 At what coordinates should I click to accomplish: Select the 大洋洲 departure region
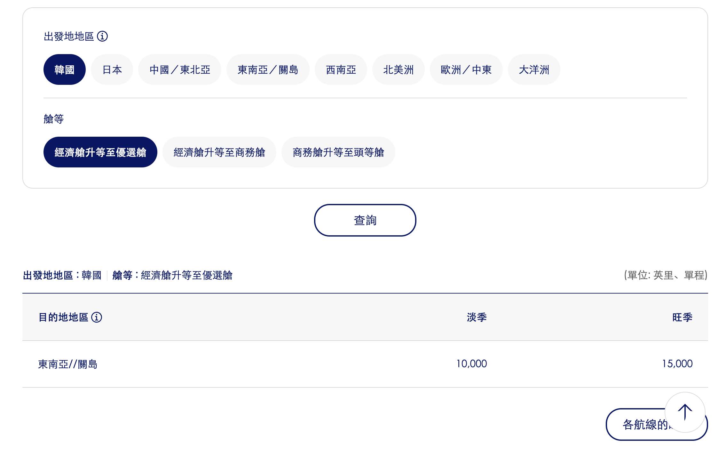click(534, 69)
